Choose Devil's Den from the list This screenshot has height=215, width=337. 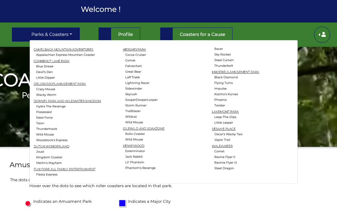pyautogui.click(x=44, y=72)
